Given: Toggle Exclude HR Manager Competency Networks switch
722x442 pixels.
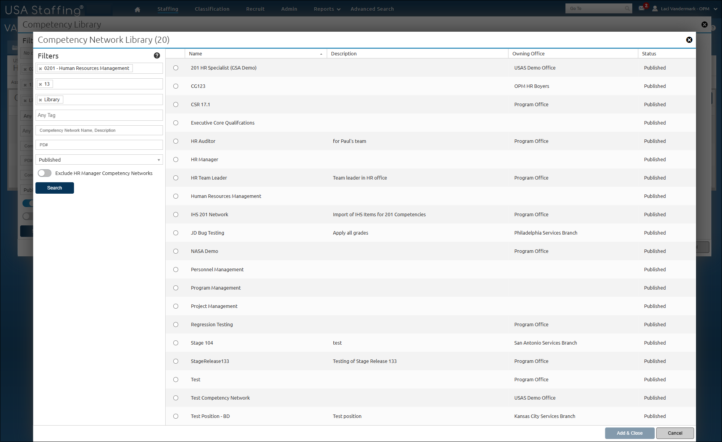Looking at the screenshot, I should click(x=45, y=173).
